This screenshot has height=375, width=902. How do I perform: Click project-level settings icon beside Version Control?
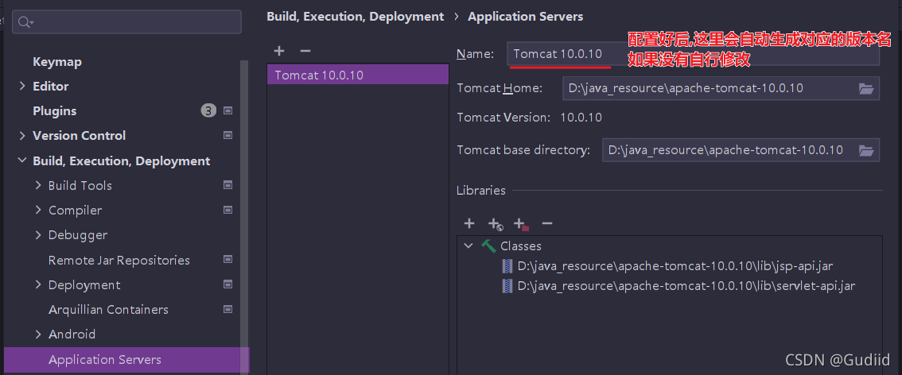pyautogui.click(x=227, y=136)
